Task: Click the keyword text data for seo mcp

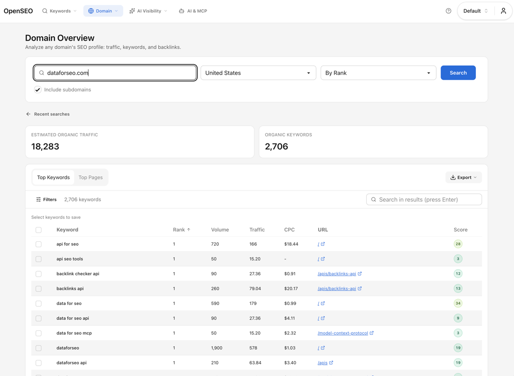Action: click(74, 333)
